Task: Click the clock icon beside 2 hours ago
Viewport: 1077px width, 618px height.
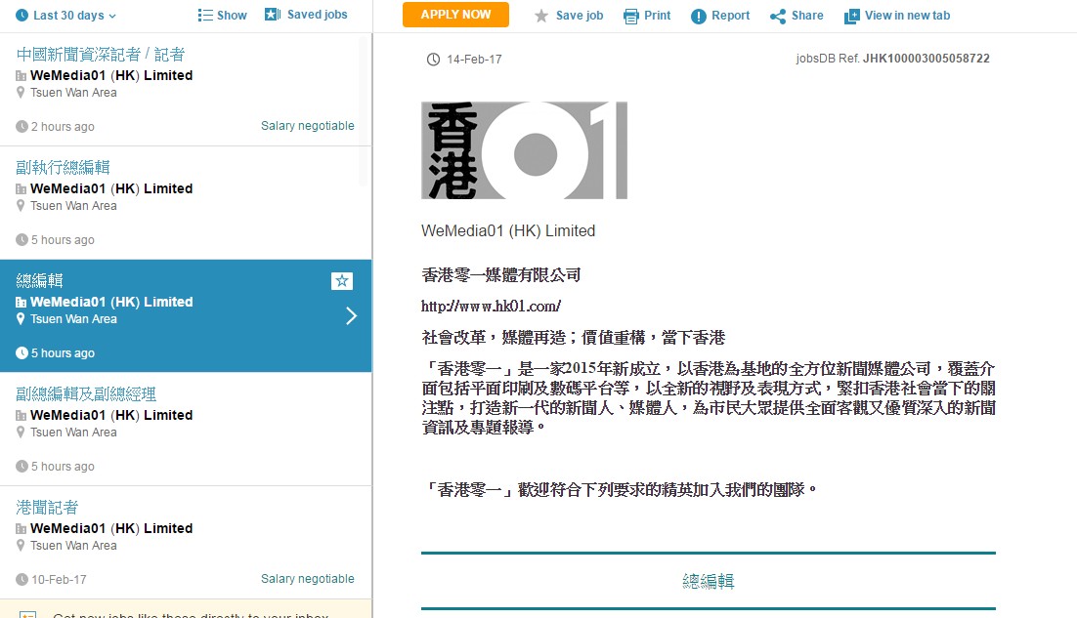Action: (22, 126)
